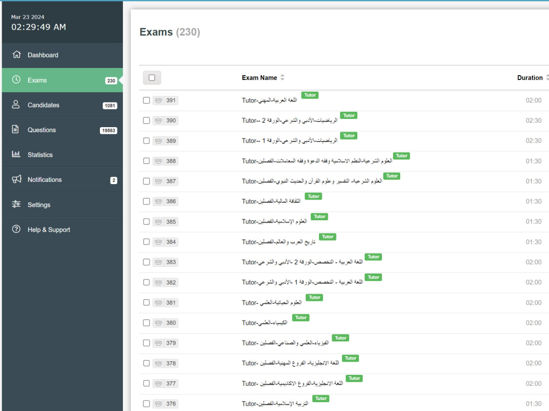This screenshot has height=411, width=549.
Task: Click the notifications badge showing 2
Action: pyautogui.click(x=114, y=180)
